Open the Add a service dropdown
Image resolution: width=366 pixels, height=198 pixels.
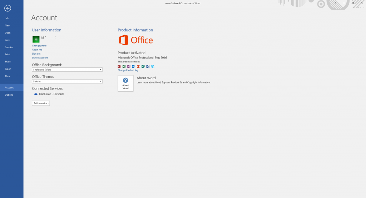(41, 103)
